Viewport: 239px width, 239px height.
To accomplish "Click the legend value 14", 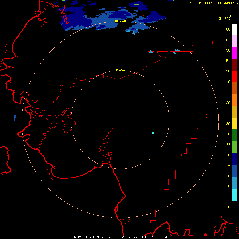I will tap(228, 165).
